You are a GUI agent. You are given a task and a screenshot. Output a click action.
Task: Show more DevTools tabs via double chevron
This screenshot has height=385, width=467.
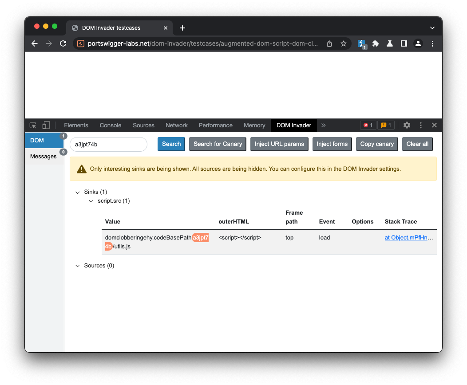324,125
